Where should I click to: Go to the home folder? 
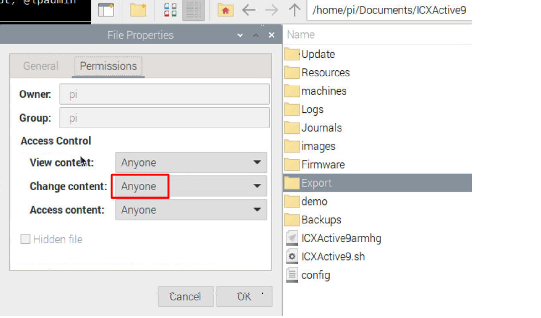[226, 10]
